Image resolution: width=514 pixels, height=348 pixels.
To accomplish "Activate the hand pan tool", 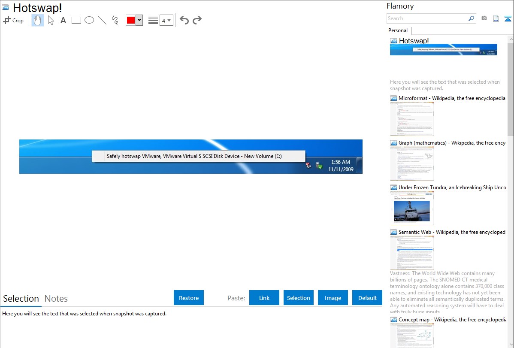I will pos(37,20).
